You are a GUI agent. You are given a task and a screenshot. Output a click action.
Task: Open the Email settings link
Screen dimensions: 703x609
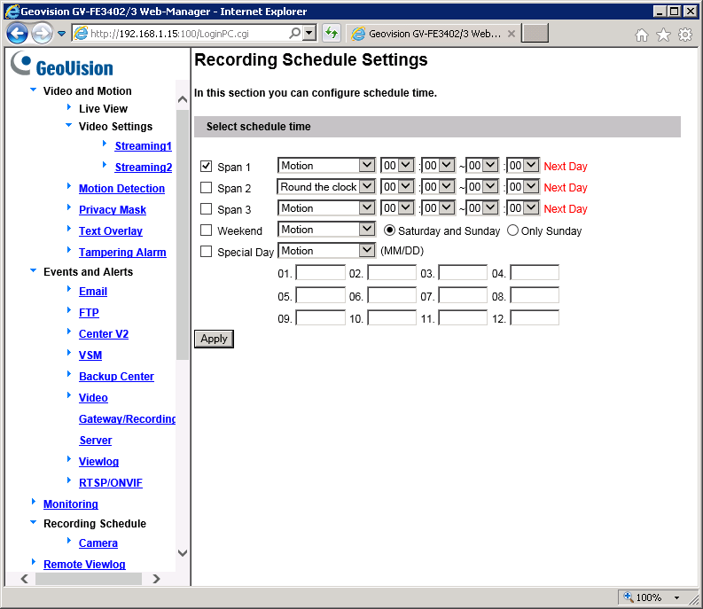[x=93, y=291]
